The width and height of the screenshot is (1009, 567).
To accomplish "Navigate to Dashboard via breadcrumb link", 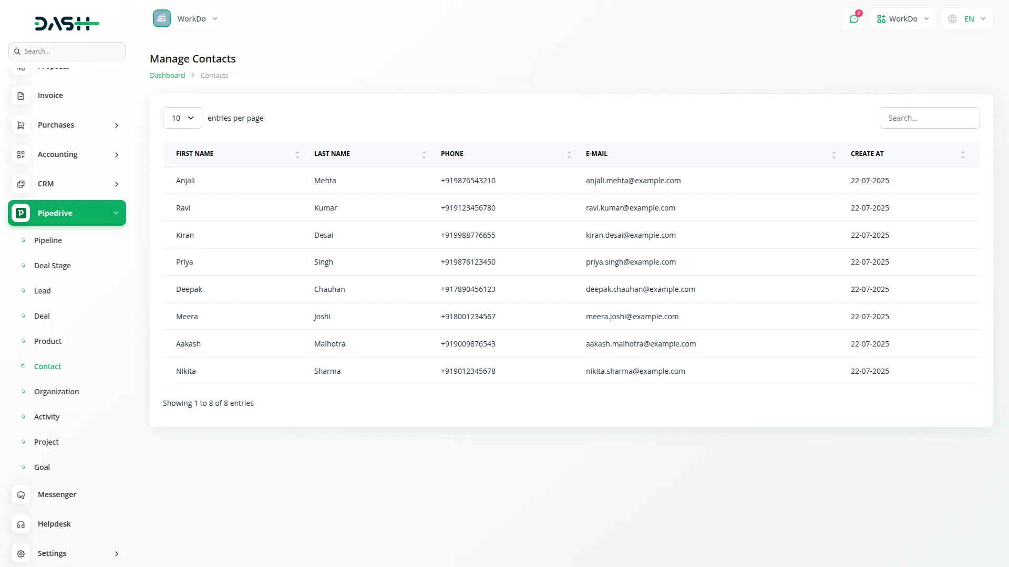I will [167, 75].
